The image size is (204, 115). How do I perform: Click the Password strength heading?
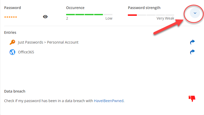pos(144,8)
